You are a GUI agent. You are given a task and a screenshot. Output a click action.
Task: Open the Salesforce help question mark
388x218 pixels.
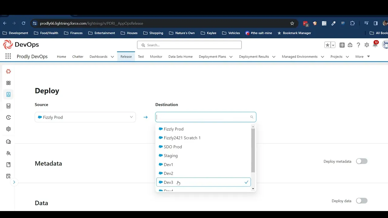pos(358,45)
